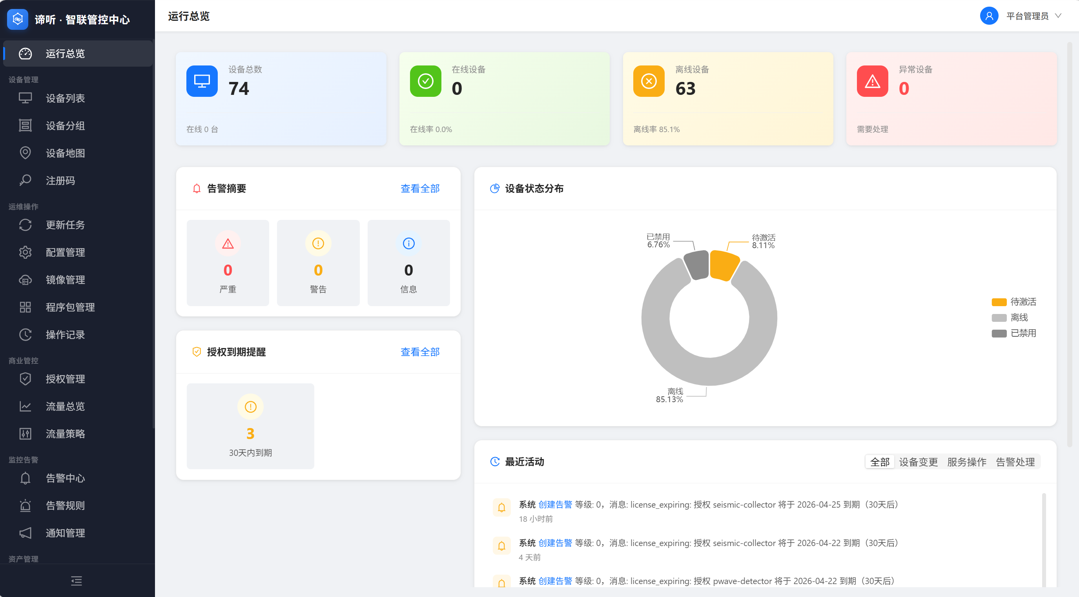Click the orange 待激活 donut segment
Image resolution: width=1079 pixels, height=597 pixels.
pyautogui.click(x=723, y=265)
